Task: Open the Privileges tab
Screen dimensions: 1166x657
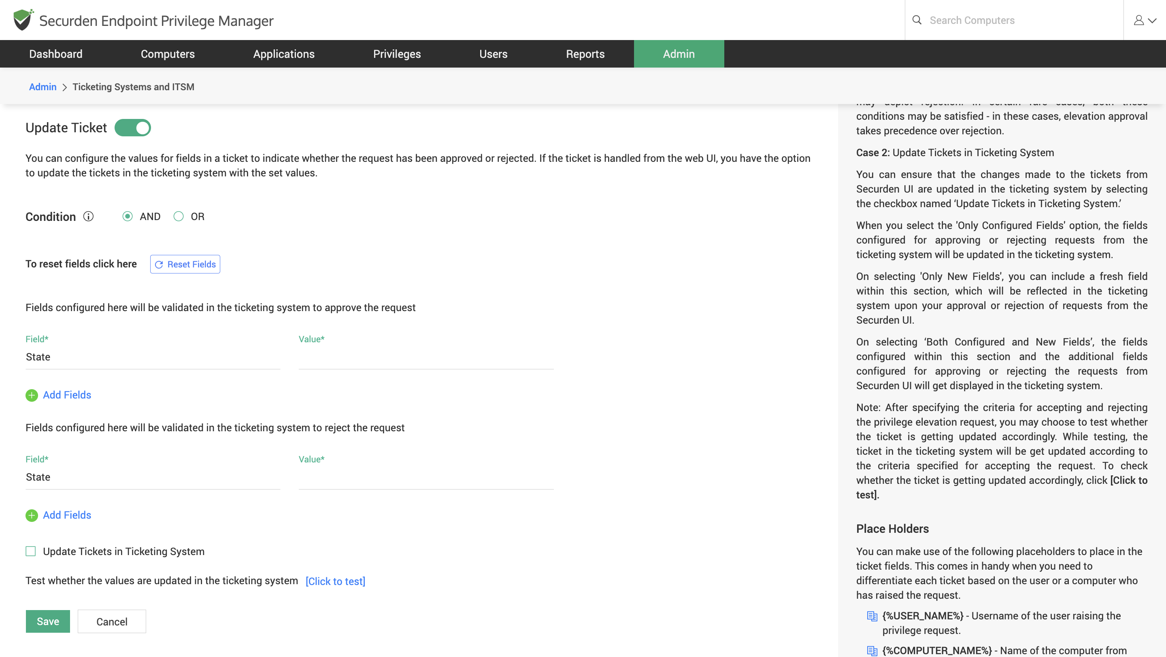Action: 397,54
